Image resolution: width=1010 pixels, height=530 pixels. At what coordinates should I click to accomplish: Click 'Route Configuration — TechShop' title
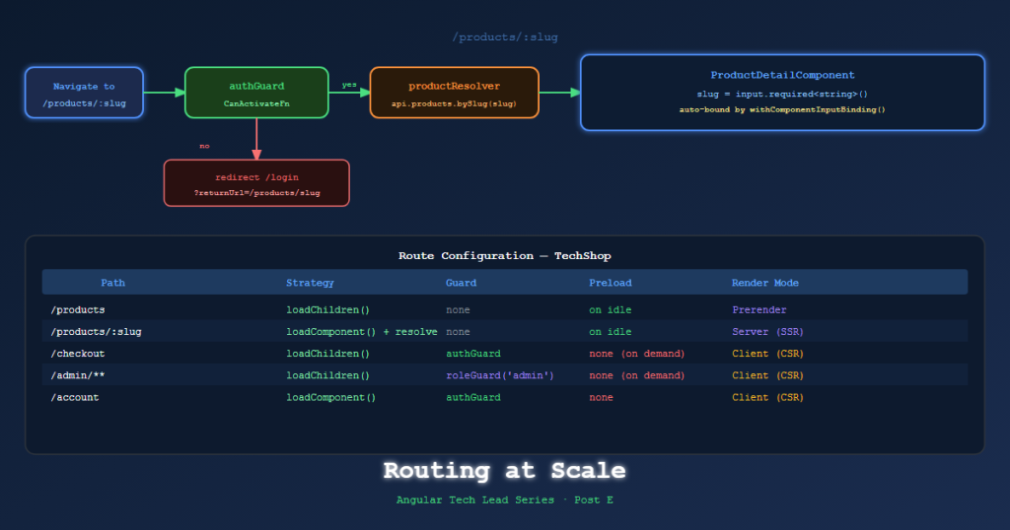coord(504,256)
